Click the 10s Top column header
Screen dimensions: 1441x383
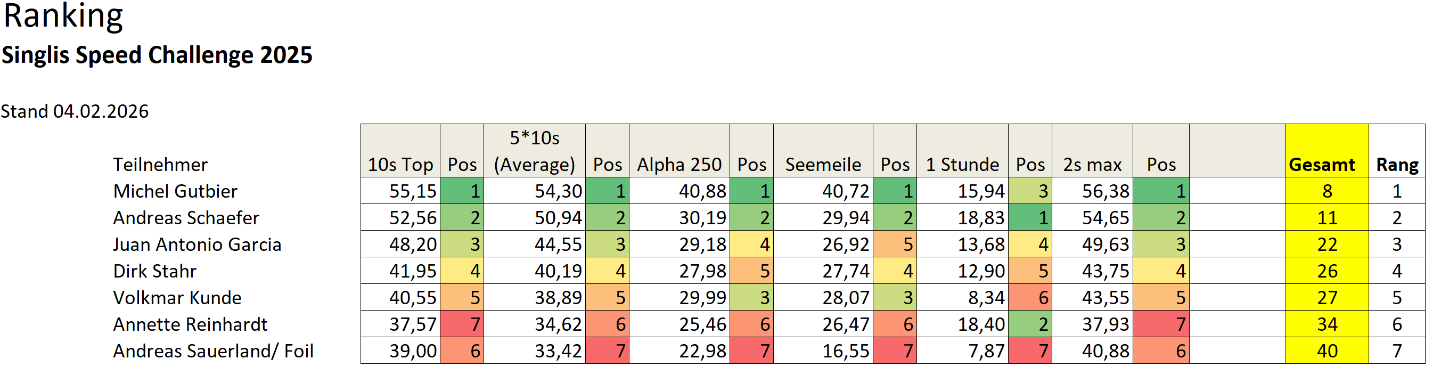tap(400, 165)
